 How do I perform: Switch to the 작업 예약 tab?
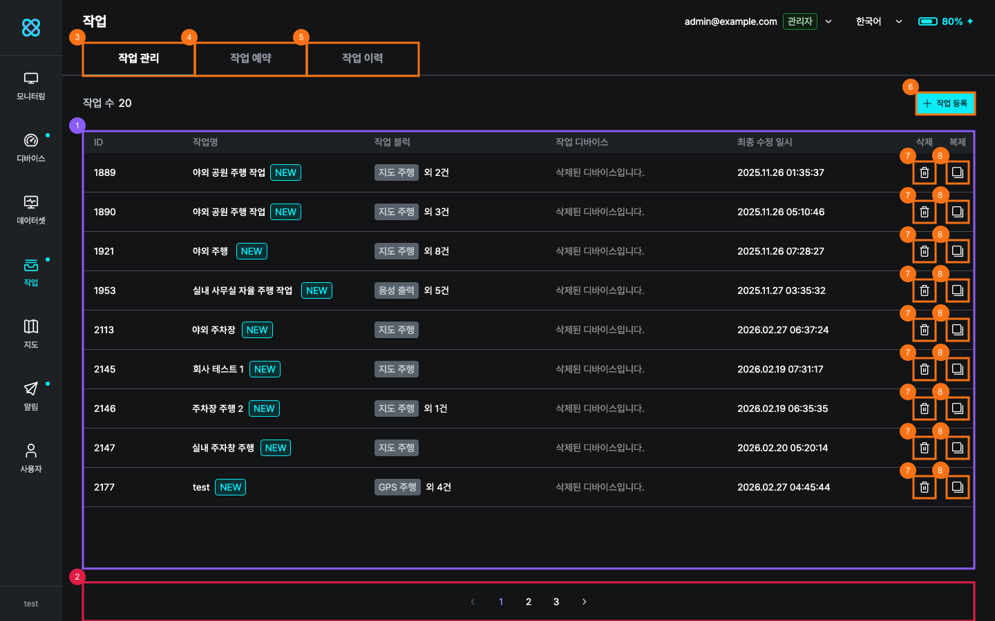tap(251, 59)
